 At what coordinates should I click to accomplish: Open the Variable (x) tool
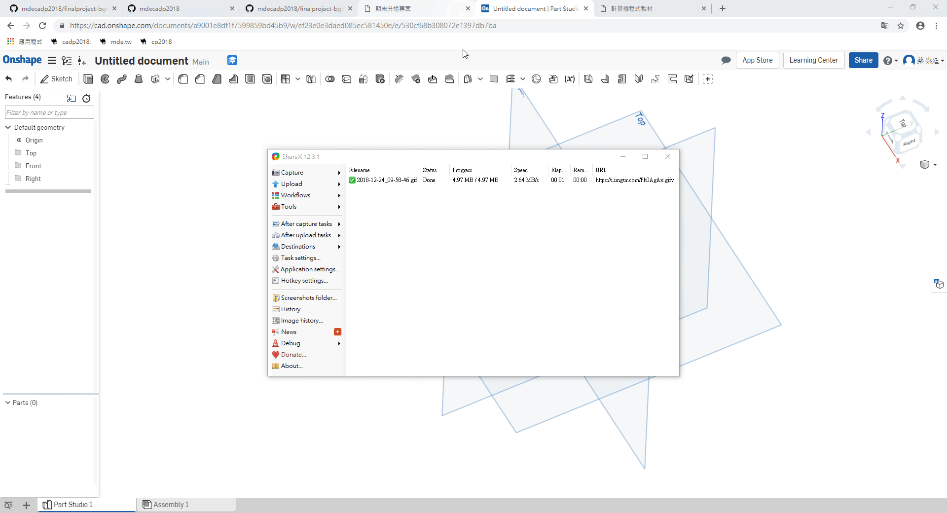click(x=570, y=79)
